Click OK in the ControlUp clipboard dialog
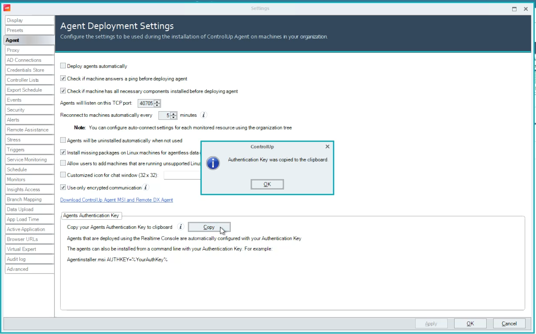 pos(267,184)
